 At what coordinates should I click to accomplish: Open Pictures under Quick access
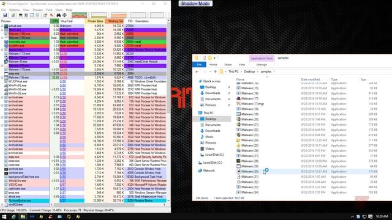point(211,105)
